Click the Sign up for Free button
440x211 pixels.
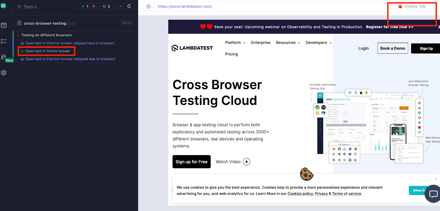(191, 162)
